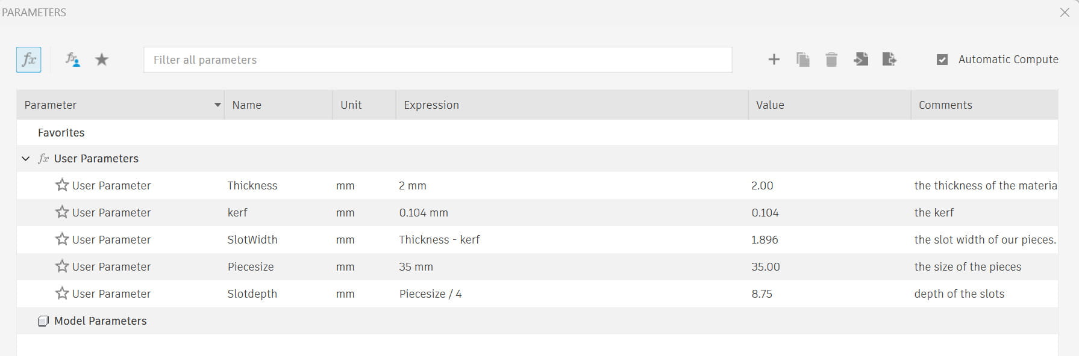The width and height of the screenshot is (1079, 356).
Task: Filter to user-created parameters only
Action: (x=71, y=60)
